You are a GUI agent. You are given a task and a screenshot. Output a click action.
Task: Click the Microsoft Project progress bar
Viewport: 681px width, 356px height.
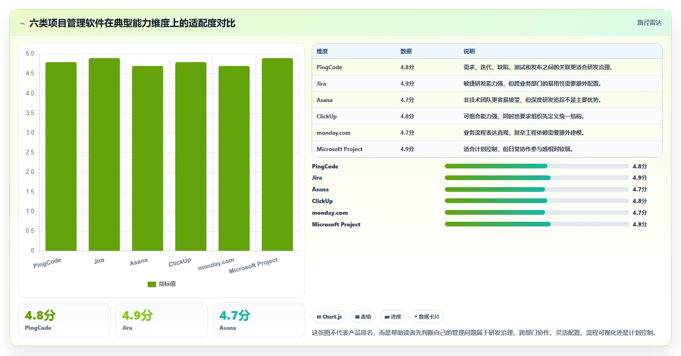click(x=537, y=224)
